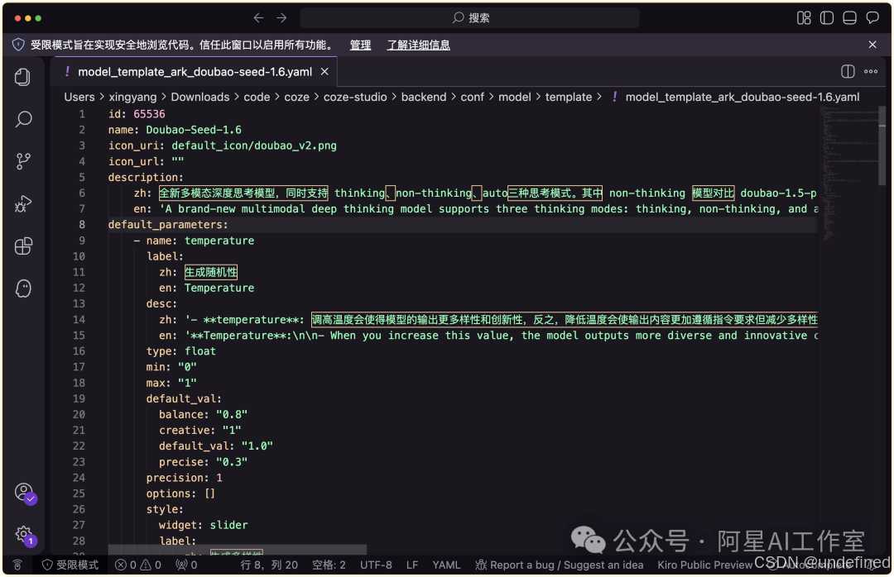Click the 'widget: slider' line
894x577 pixels.
(x=203, y=525)
